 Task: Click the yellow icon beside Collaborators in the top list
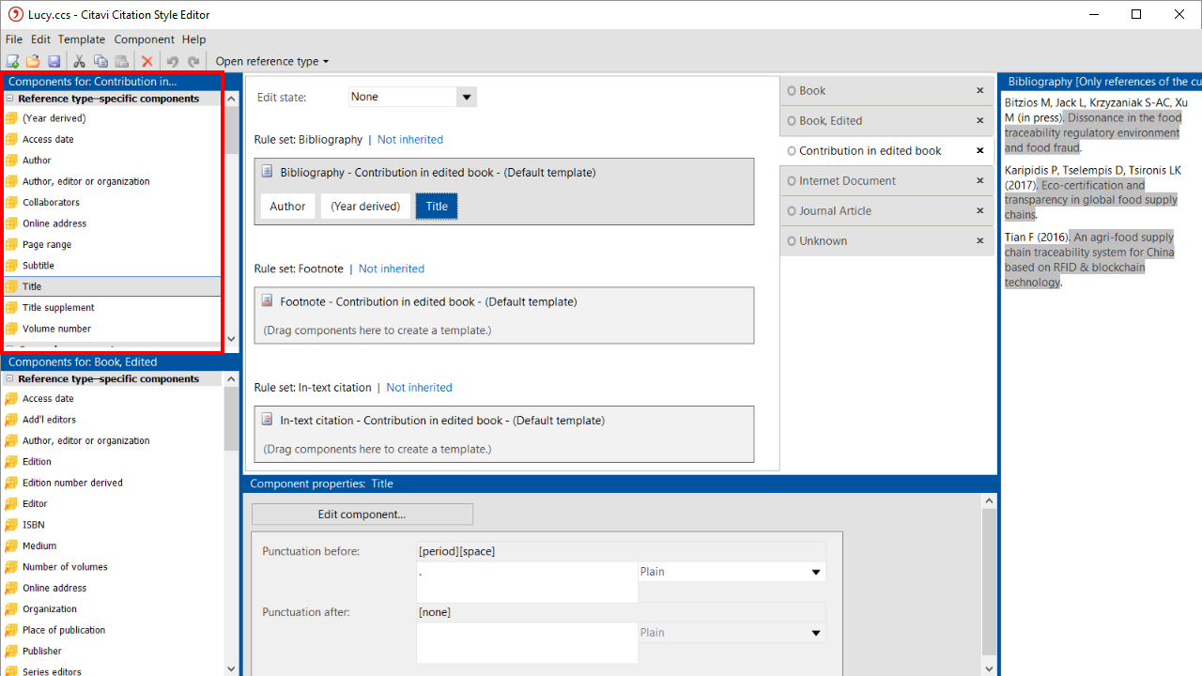point(11,203)
